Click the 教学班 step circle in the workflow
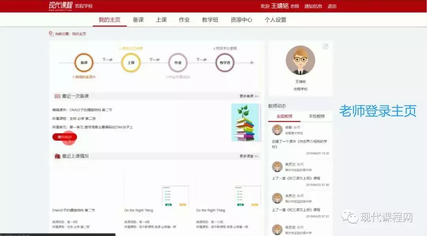427x236 pixels. [x=225, y=62]
